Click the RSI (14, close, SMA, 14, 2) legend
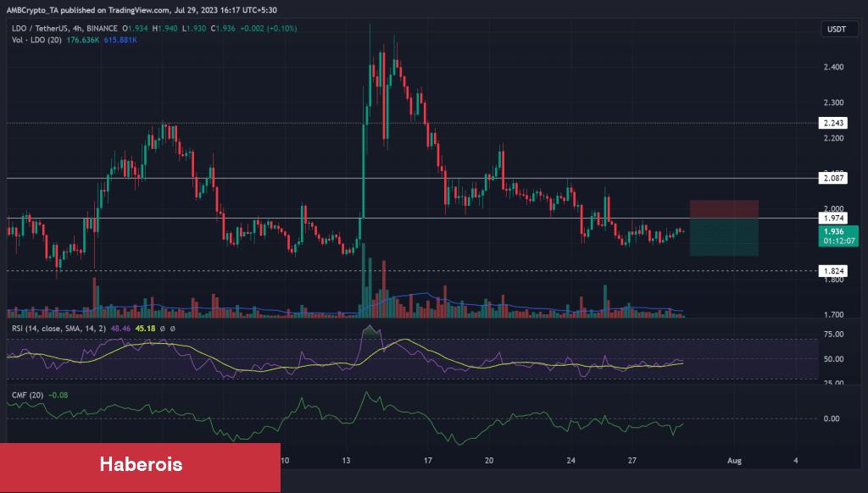Screen dimensions: 868x493 [x=58, y=329]
